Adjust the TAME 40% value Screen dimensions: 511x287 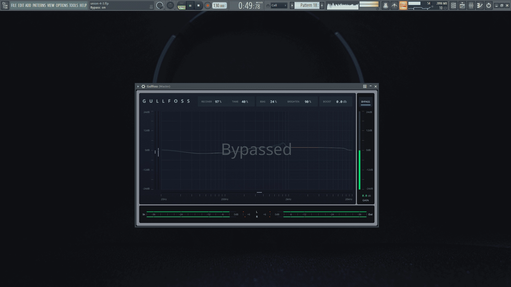[245, 102]
